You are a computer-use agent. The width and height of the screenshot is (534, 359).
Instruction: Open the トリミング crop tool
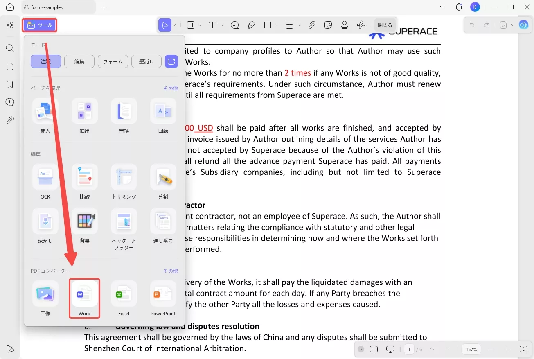(124, 183)
